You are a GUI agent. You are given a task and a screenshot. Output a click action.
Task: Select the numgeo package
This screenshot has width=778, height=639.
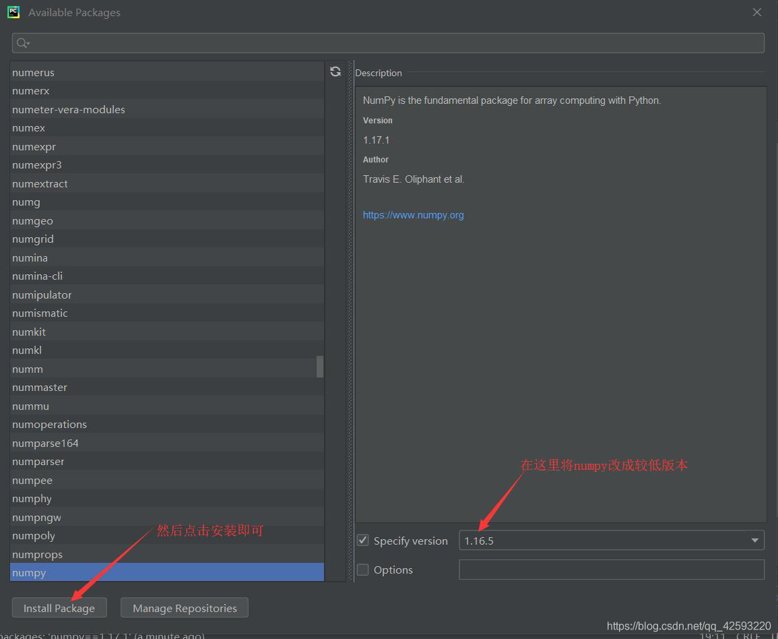click(x=167, y=220)
